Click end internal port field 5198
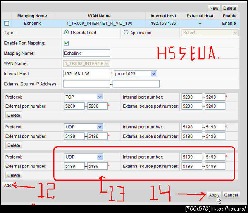 pos(215,127)
